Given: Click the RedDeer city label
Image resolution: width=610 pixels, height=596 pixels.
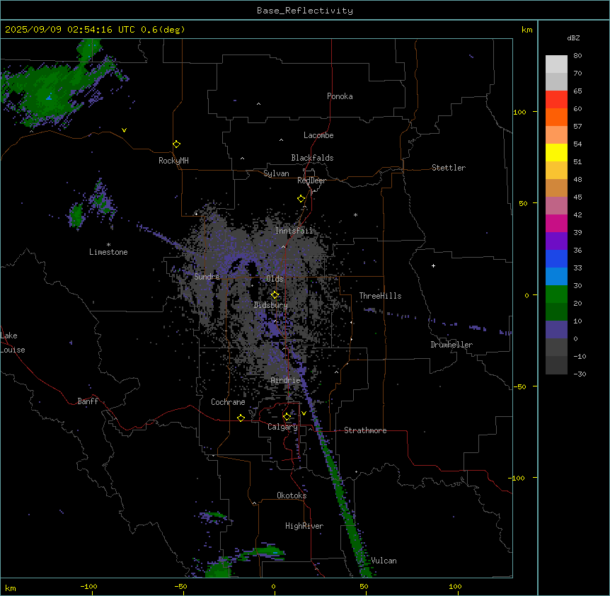Looking at the screenshot, I should (x=311, y=180).
